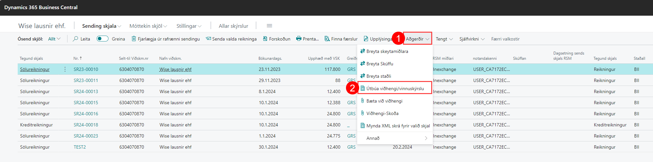The image size is (653, 162).
Task: Click the trash icon for Fjarlægja úr rafrænni sendingu
Action: (134, 39)
